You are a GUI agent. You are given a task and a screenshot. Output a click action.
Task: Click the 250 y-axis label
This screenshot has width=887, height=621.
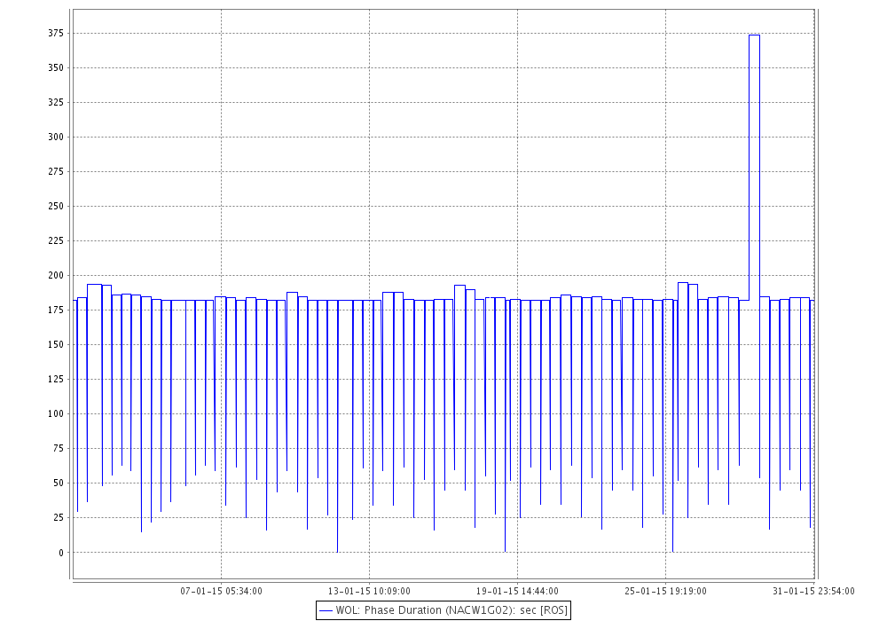56,207
